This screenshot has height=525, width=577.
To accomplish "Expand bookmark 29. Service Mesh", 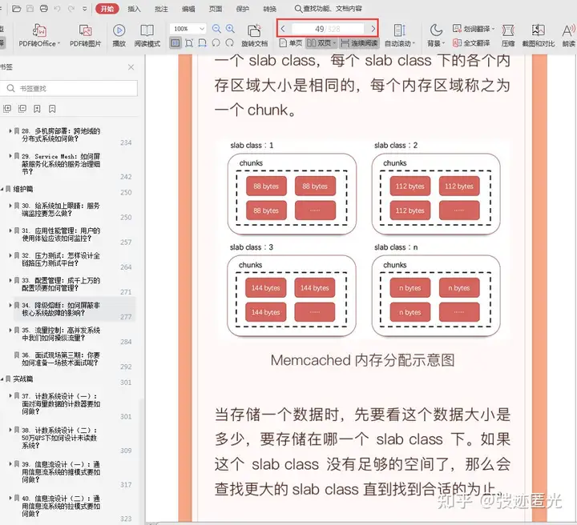I will click(10, 156).
